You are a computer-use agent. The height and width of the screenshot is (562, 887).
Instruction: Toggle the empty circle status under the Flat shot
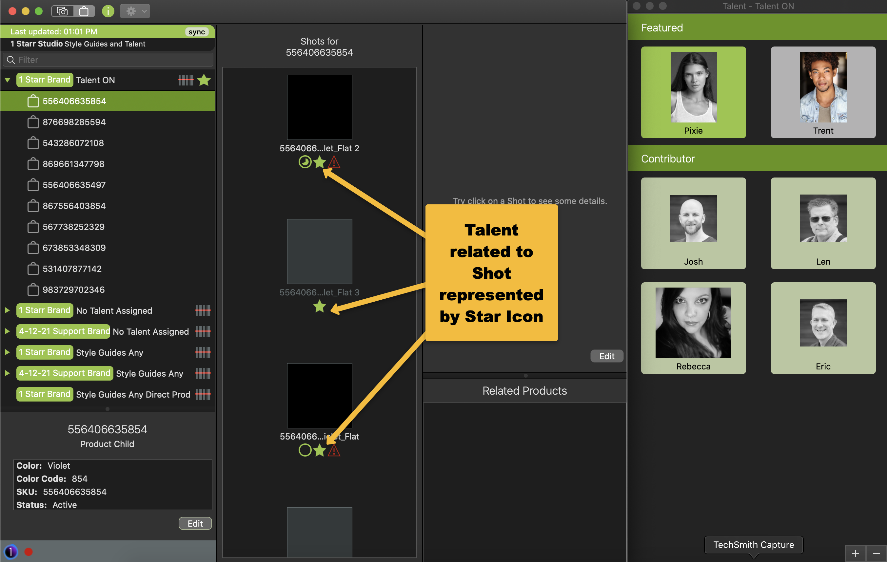point(305,450)
